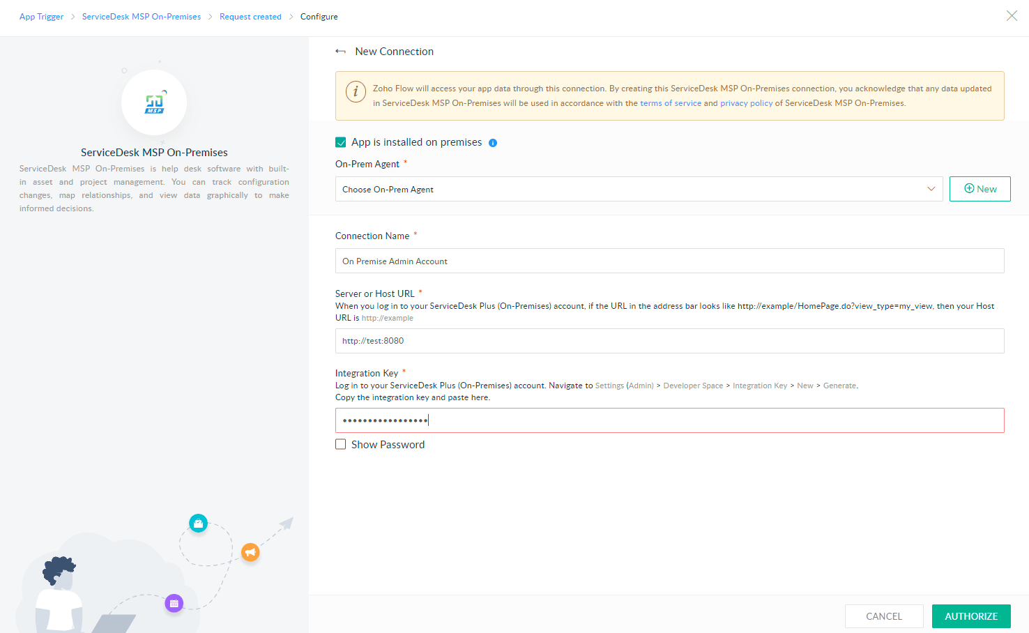Viewport: 1029px width, 633px height.
Task: Navigate to ServiceDesk MSP On-Premises breadcrumb
Action: 142,17
